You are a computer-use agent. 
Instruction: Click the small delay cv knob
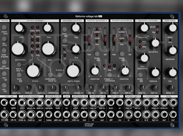(x=171, y=88)
